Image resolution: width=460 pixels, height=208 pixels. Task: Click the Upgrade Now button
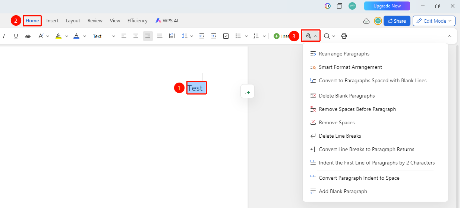click(x=387, y=6)
